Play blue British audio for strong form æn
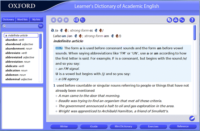 pos(112,36)
